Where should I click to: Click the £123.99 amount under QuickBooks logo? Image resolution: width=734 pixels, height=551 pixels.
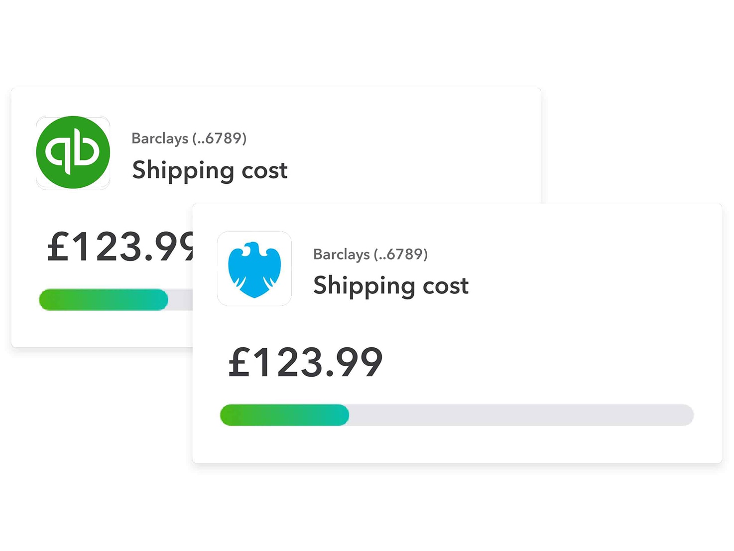point(120,246)
